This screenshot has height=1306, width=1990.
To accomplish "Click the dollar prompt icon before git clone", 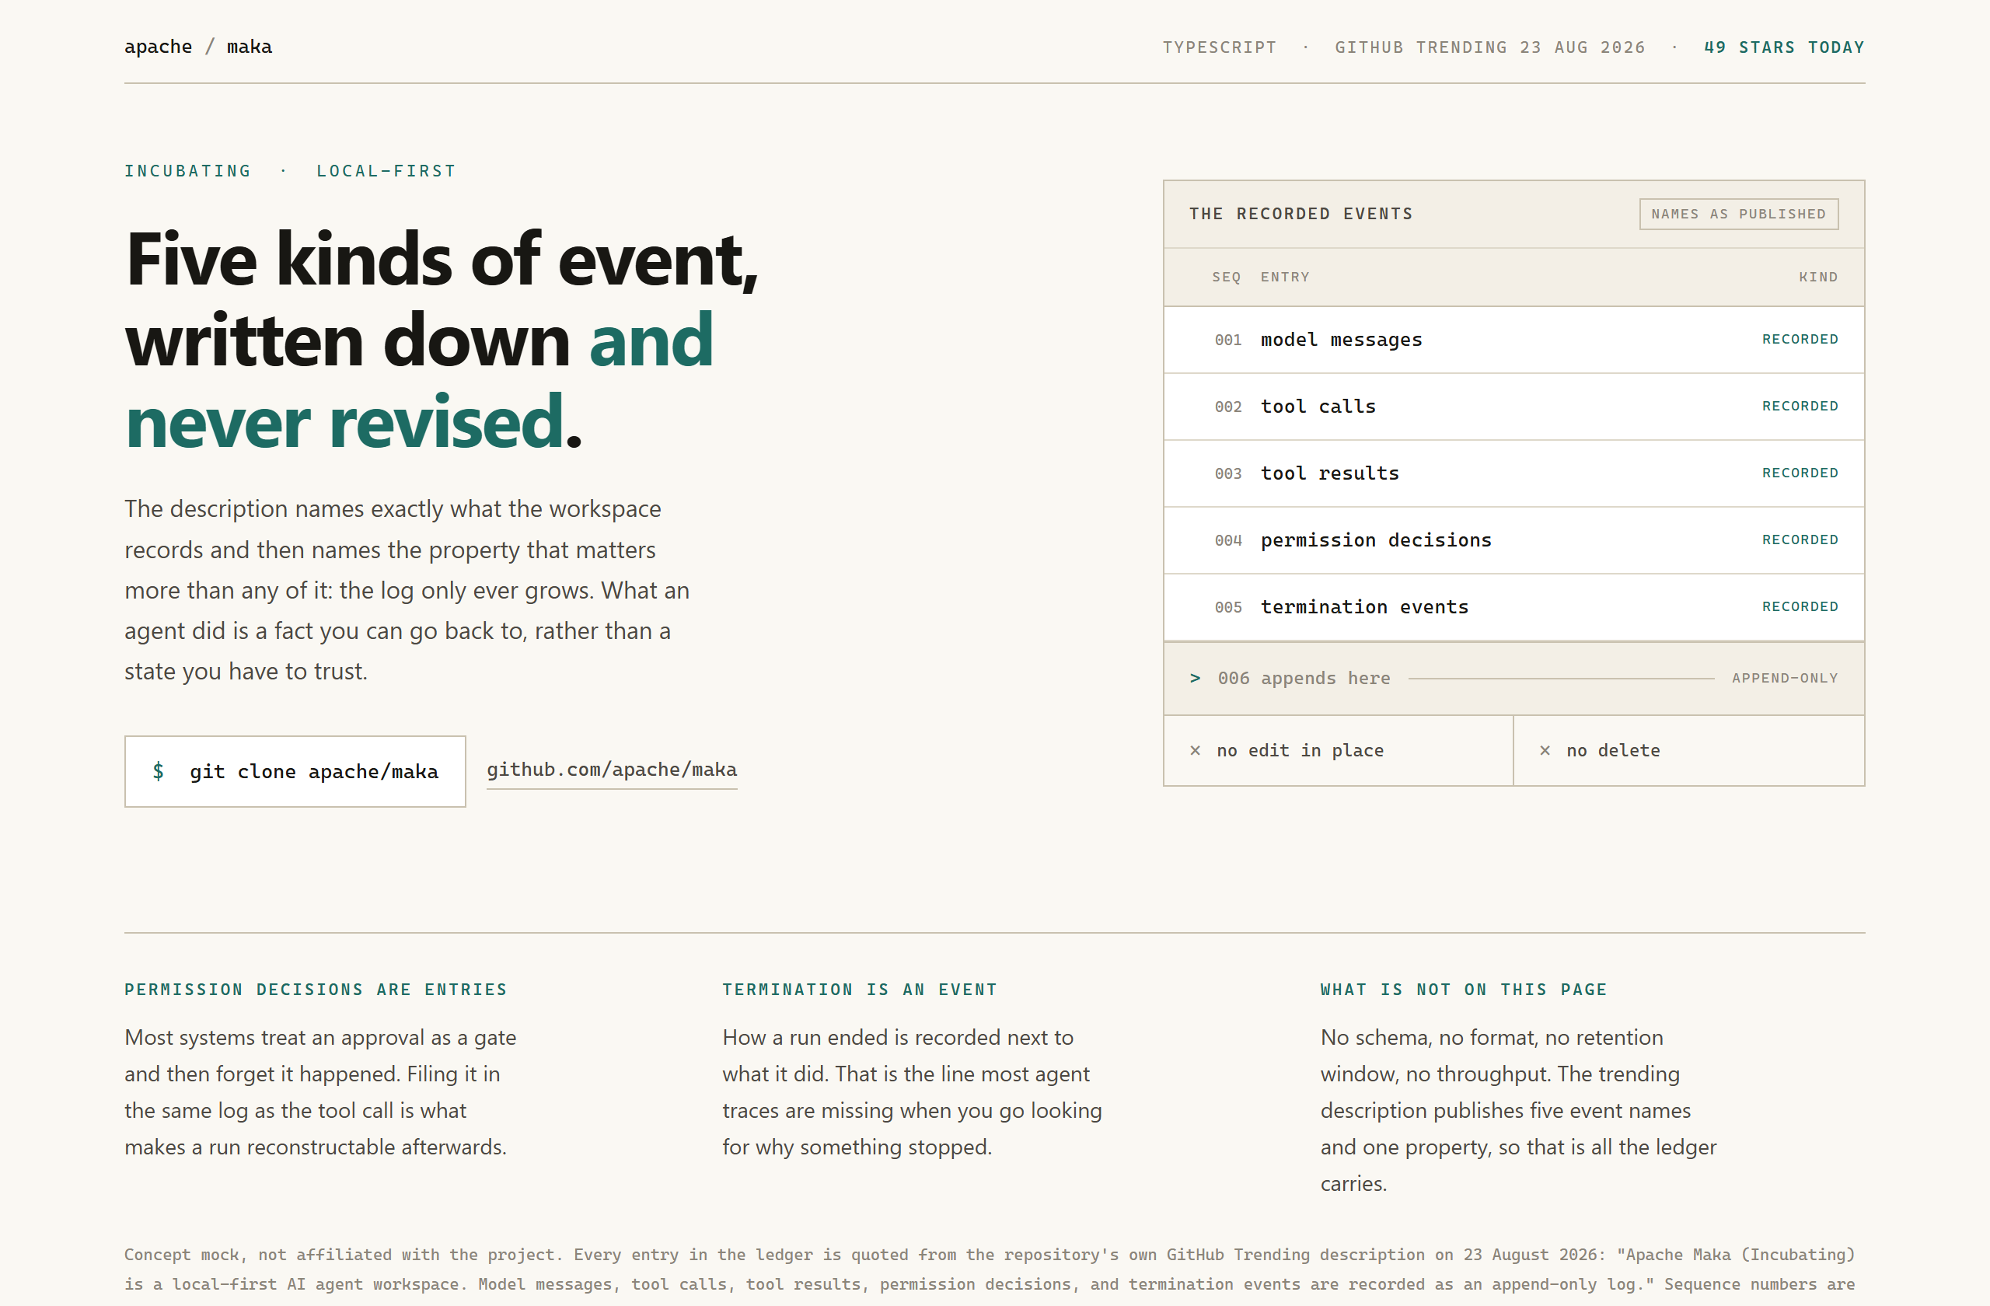I will [158, 771].
